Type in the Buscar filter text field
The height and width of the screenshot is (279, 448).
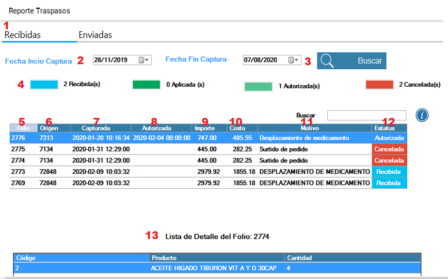[x=366, y=115]
